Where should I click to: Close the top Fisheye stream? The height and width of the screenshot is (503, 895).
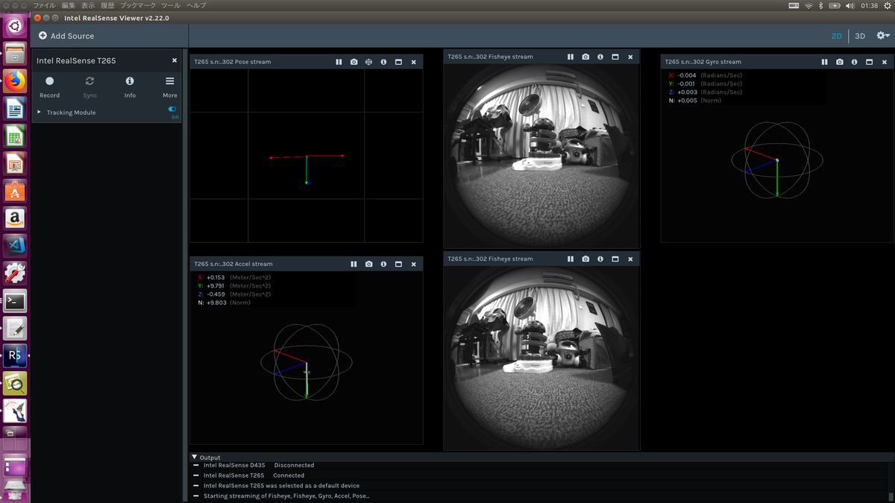point(630,57)
